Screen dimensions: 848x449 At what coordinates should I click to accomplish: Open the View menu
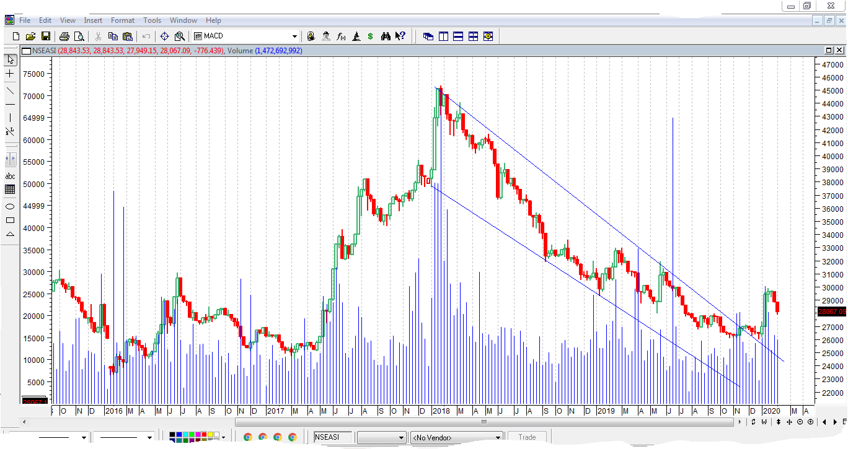tap(68, 20)
